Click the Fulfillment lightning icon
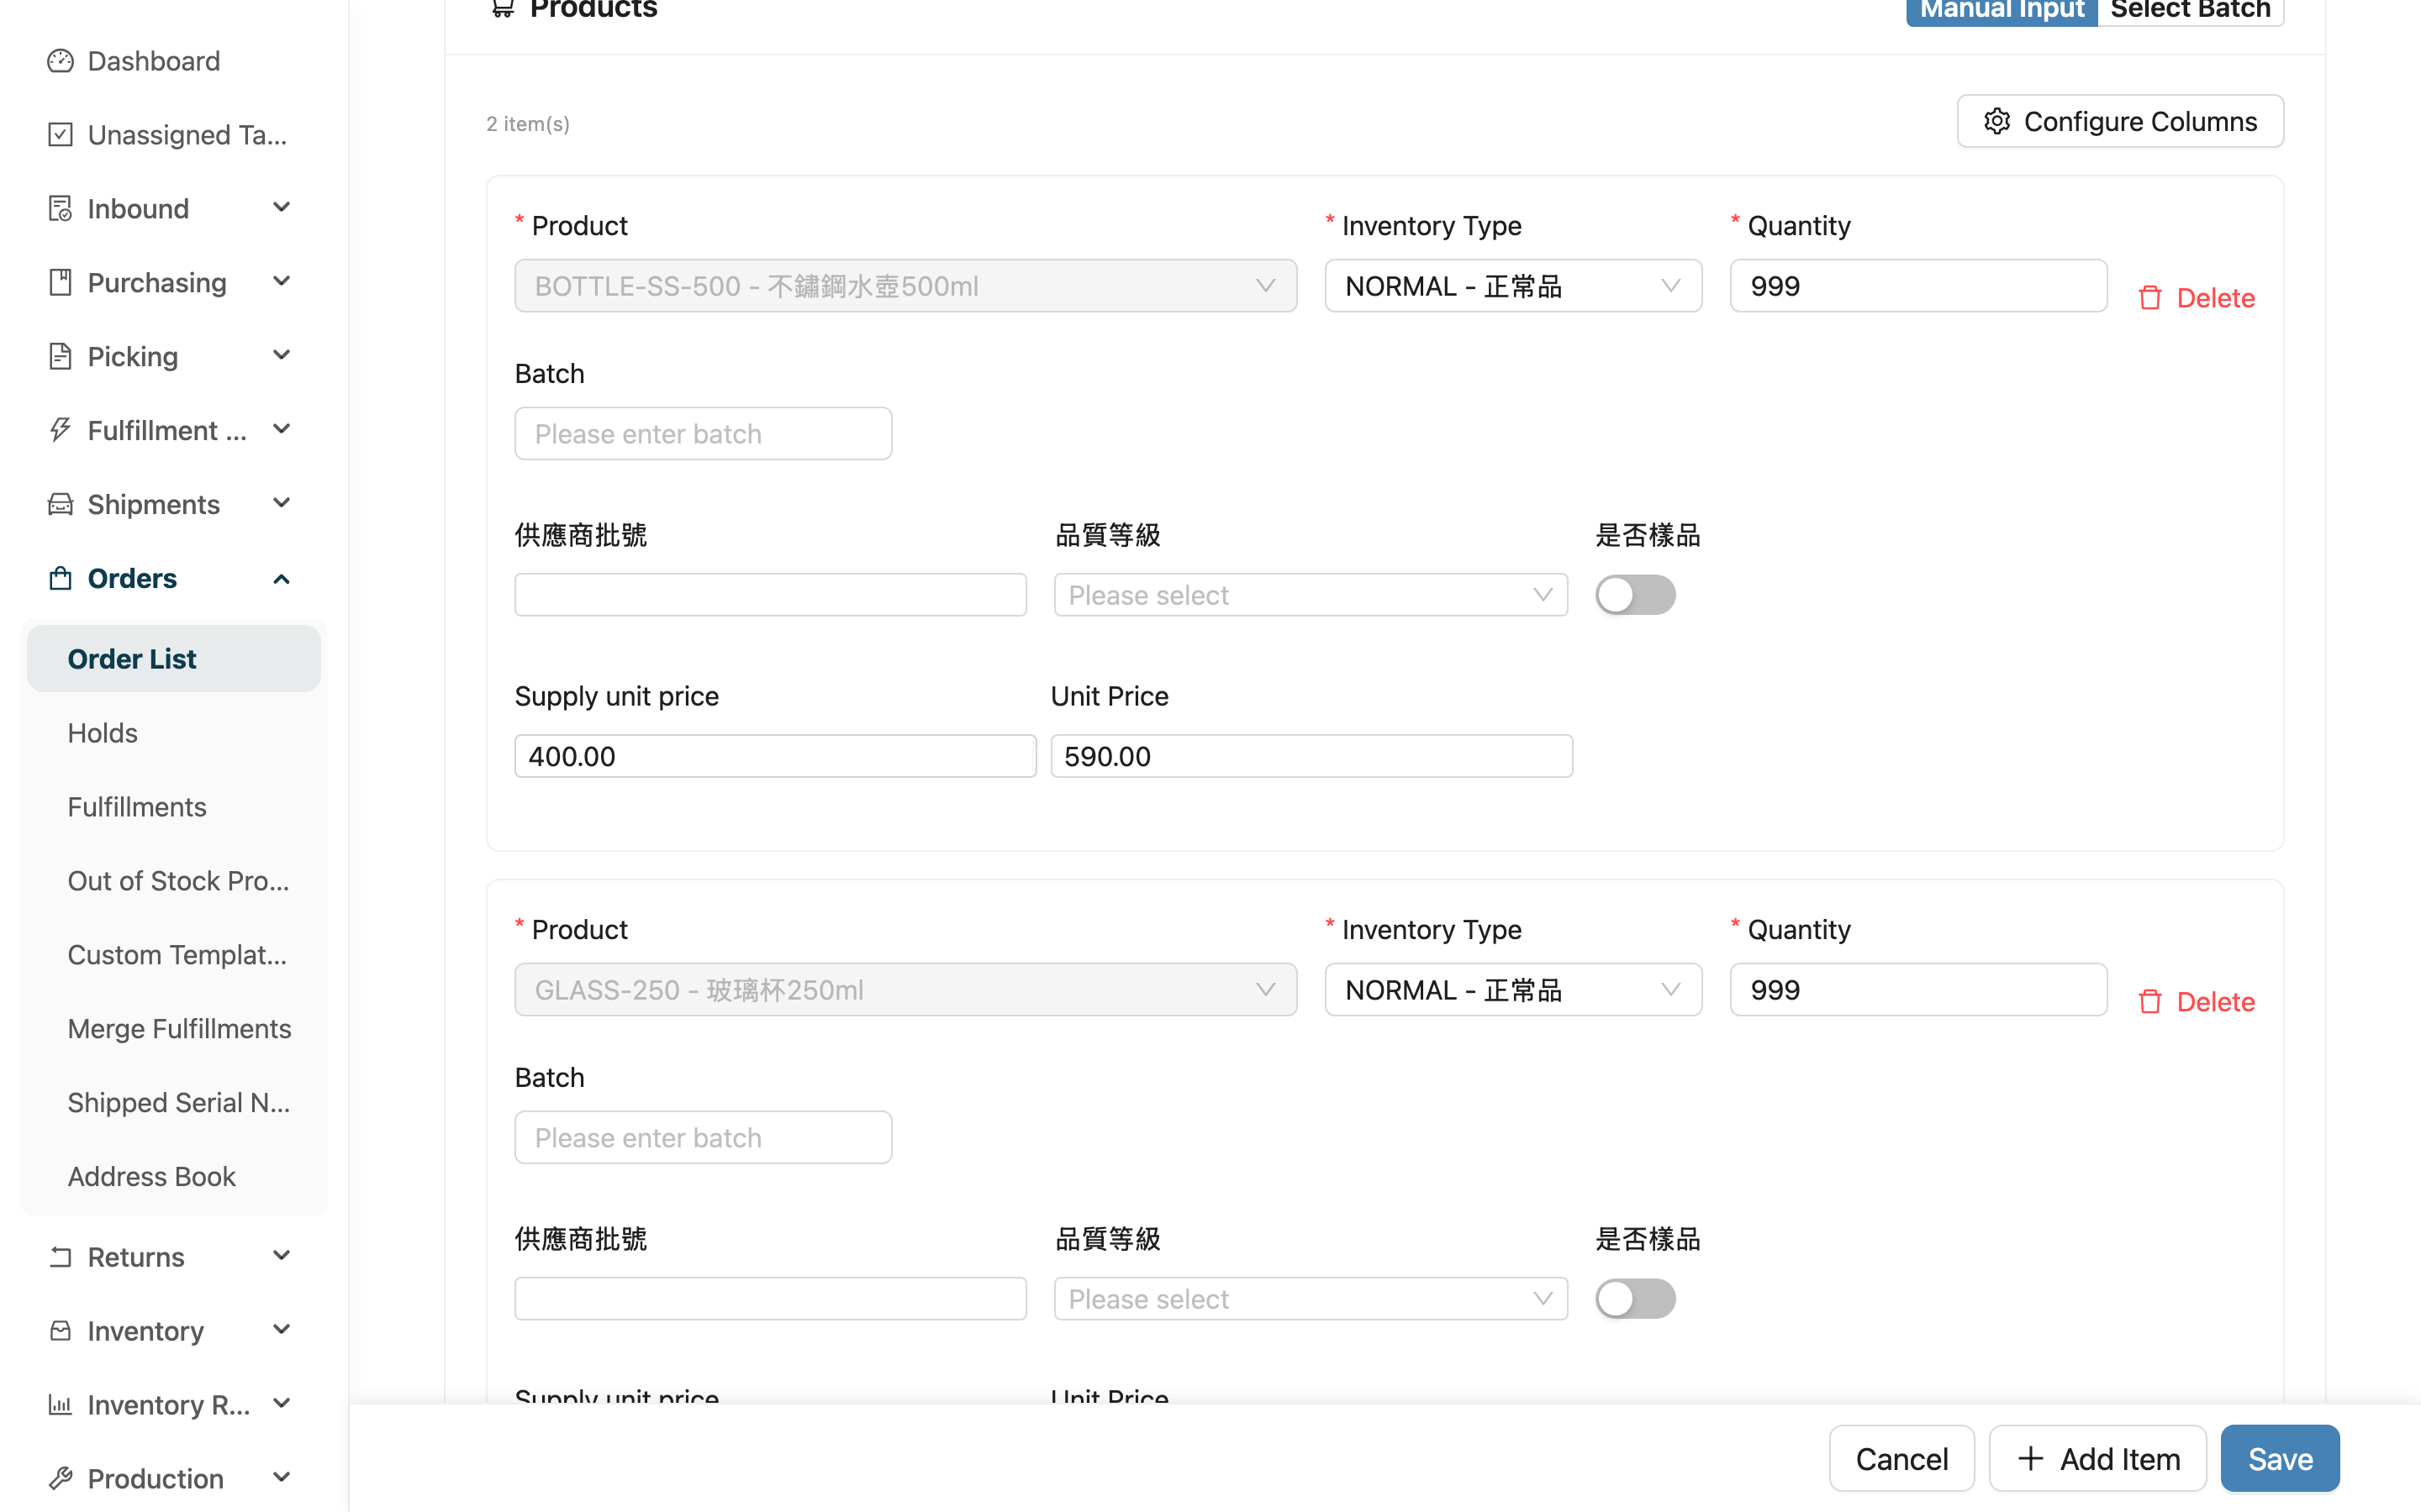The image size is (2421, 1512). [x=60, y=431]
